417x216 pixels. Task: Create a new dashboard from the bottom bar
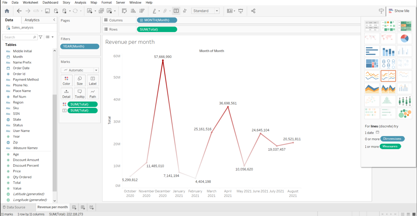[83, 207]
